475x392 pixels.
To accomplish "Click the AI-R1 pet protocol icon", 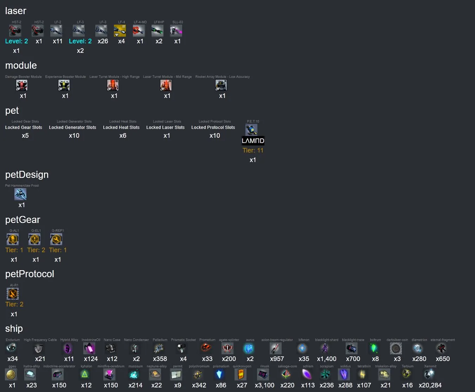I will 13,294.
